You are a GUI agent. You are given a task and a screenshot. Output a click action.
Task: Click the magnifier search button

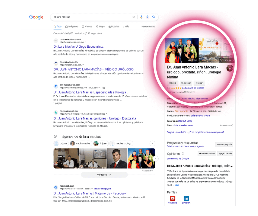pyautogui.click(x=153, y=17)
